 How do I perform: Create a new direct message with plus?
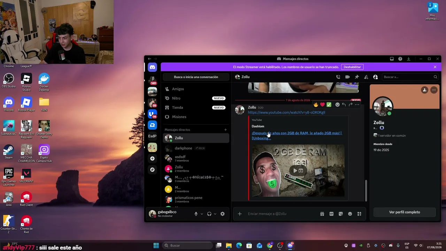(x=225, y=130)
